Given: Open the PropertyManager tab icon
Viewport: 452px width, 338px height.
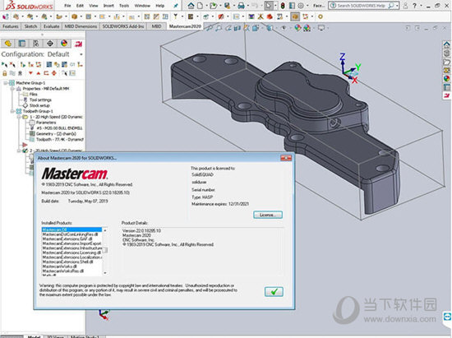Looking at the screenshot, I should tap(22, 44).
